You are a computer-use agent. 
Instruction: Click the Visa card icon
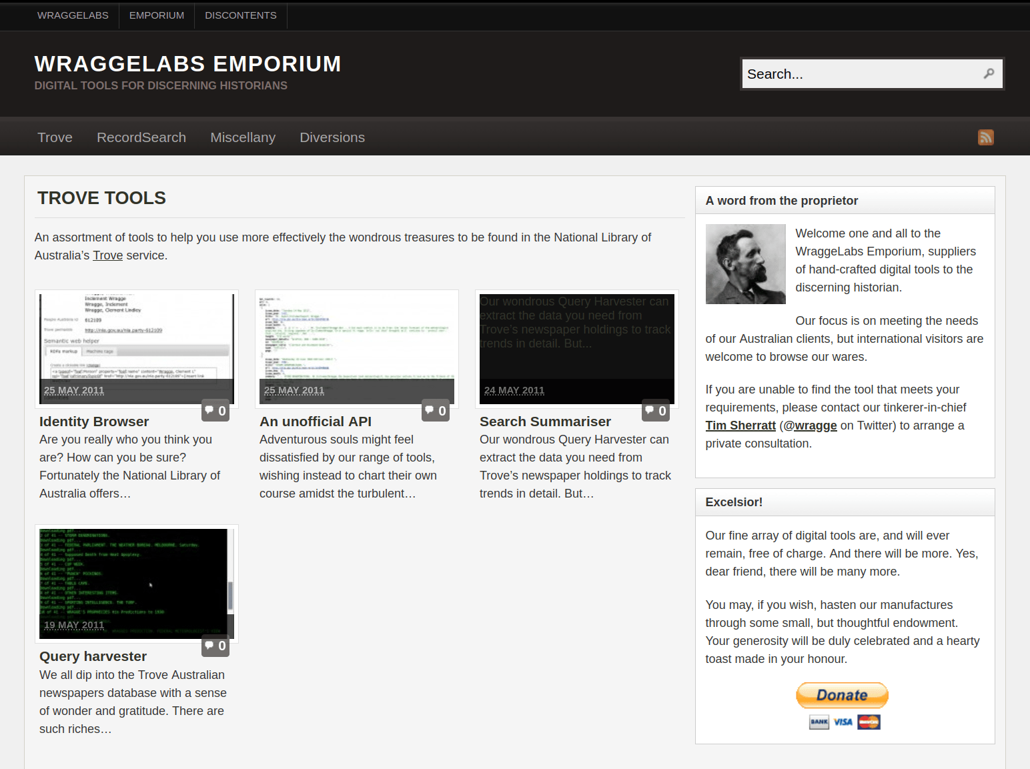[x=843, y=722]
